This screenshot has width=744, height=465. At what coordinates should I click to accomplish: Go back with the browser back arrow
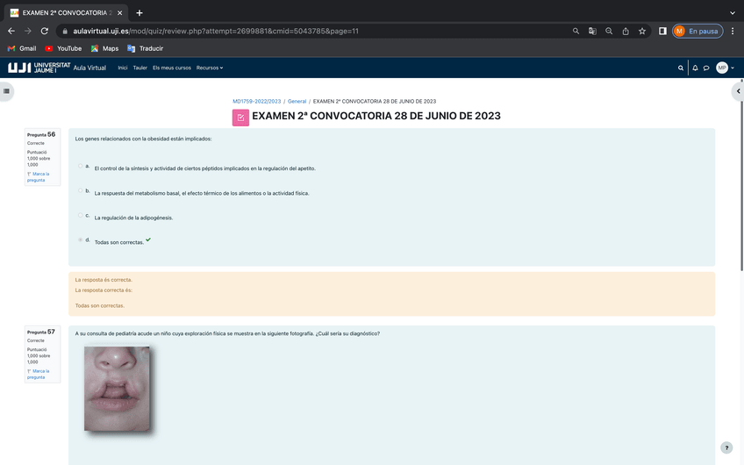tap(11, 31)
